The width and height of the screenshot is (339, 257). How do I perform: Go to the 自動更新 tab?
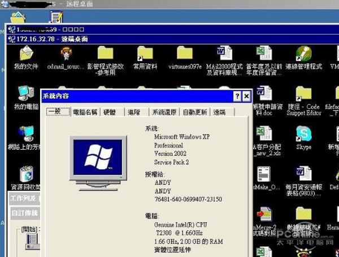click(195, 112)
